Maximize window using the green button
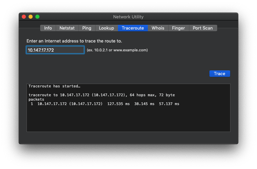Image resolution: width=257 pixels, height=169 pixels. tap(37, 17)
